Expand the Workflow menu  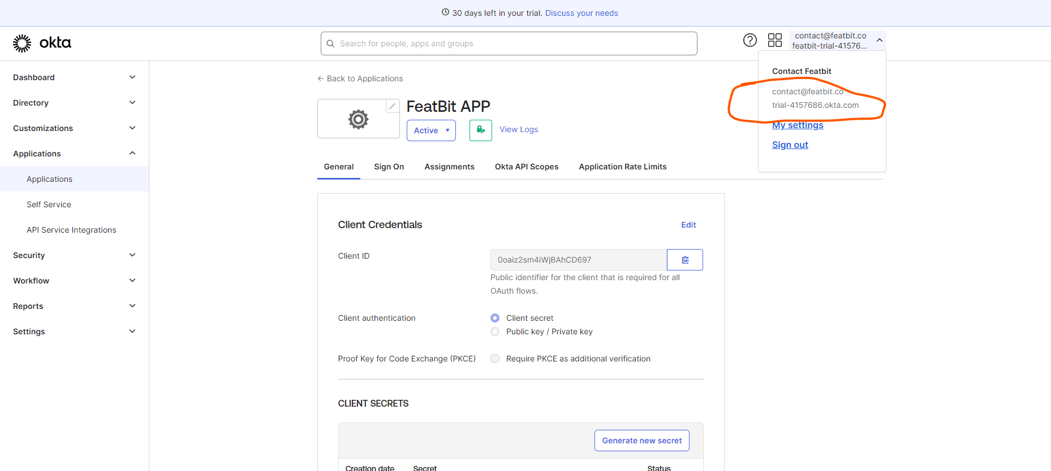[75, 281]
